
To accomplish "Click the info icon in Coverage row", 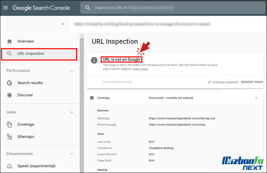I will (x=92, y=98).
